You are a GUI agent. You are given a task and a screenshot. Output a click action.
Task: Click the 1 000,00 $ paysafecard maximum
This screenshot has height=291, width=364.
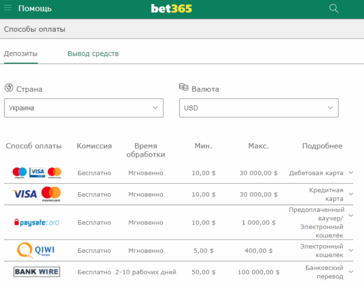point(259,223)
